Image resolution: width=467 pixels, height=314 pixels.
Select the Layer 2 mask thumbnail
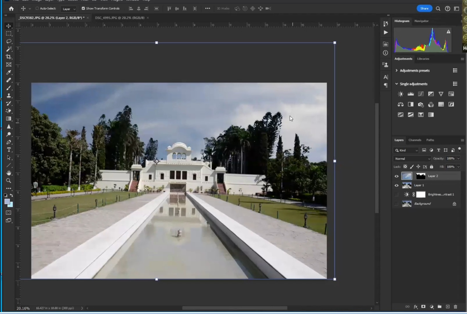[421, 176]
